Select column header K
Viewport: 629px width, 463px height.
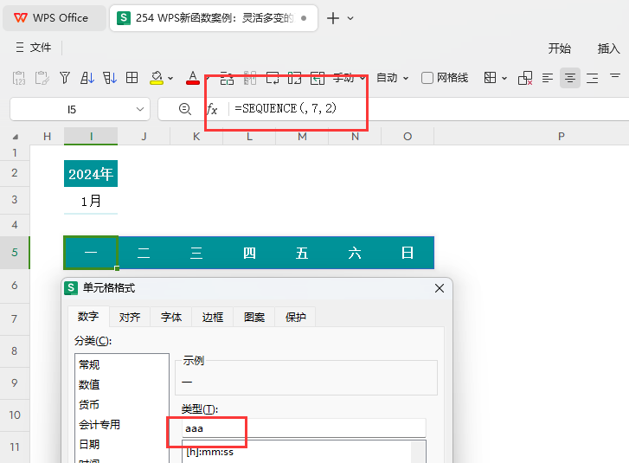click(196, 137)
